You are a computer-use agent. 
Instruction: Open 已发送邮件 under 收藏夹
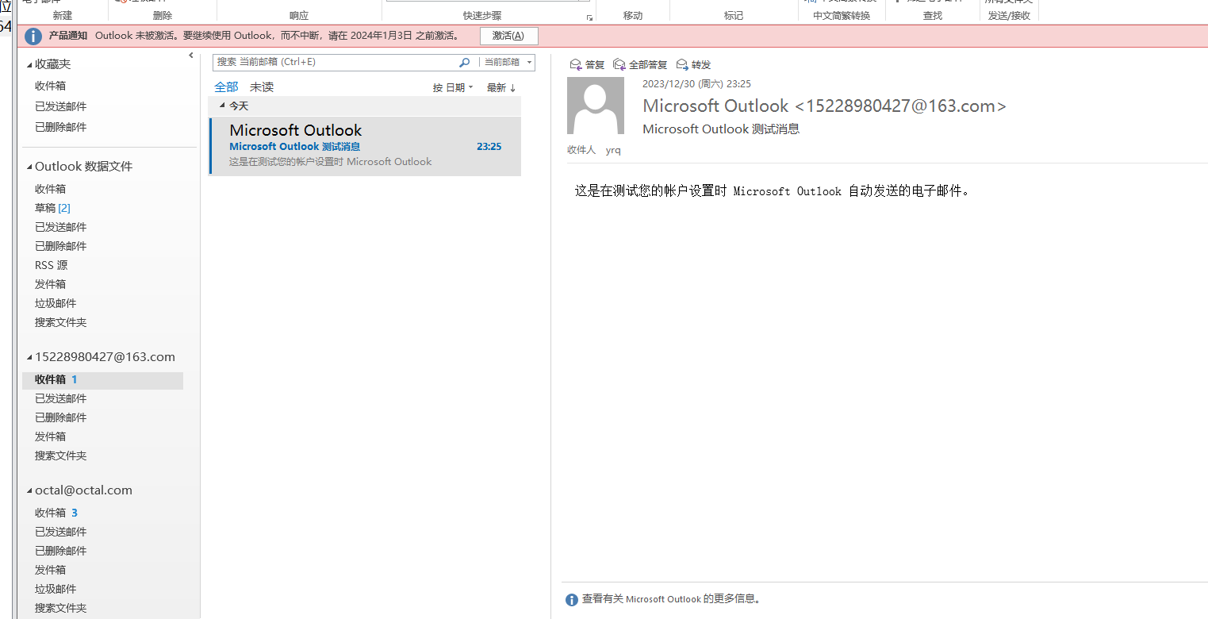coord(61,106)
